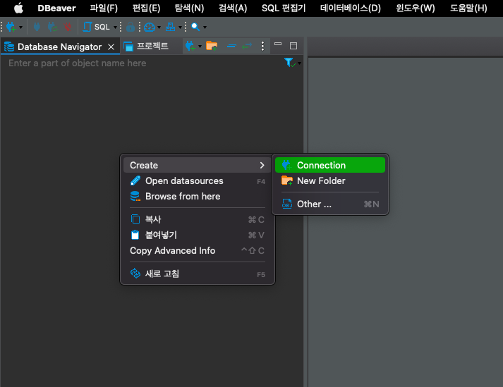Open the Dashboard gauge icon

[150, 27]
